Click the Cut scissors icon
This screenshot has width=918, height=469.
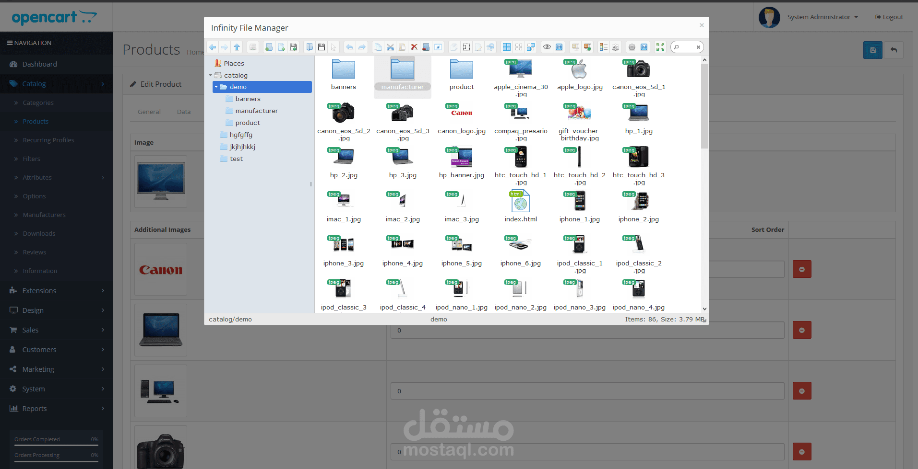(x=390, y=47)
